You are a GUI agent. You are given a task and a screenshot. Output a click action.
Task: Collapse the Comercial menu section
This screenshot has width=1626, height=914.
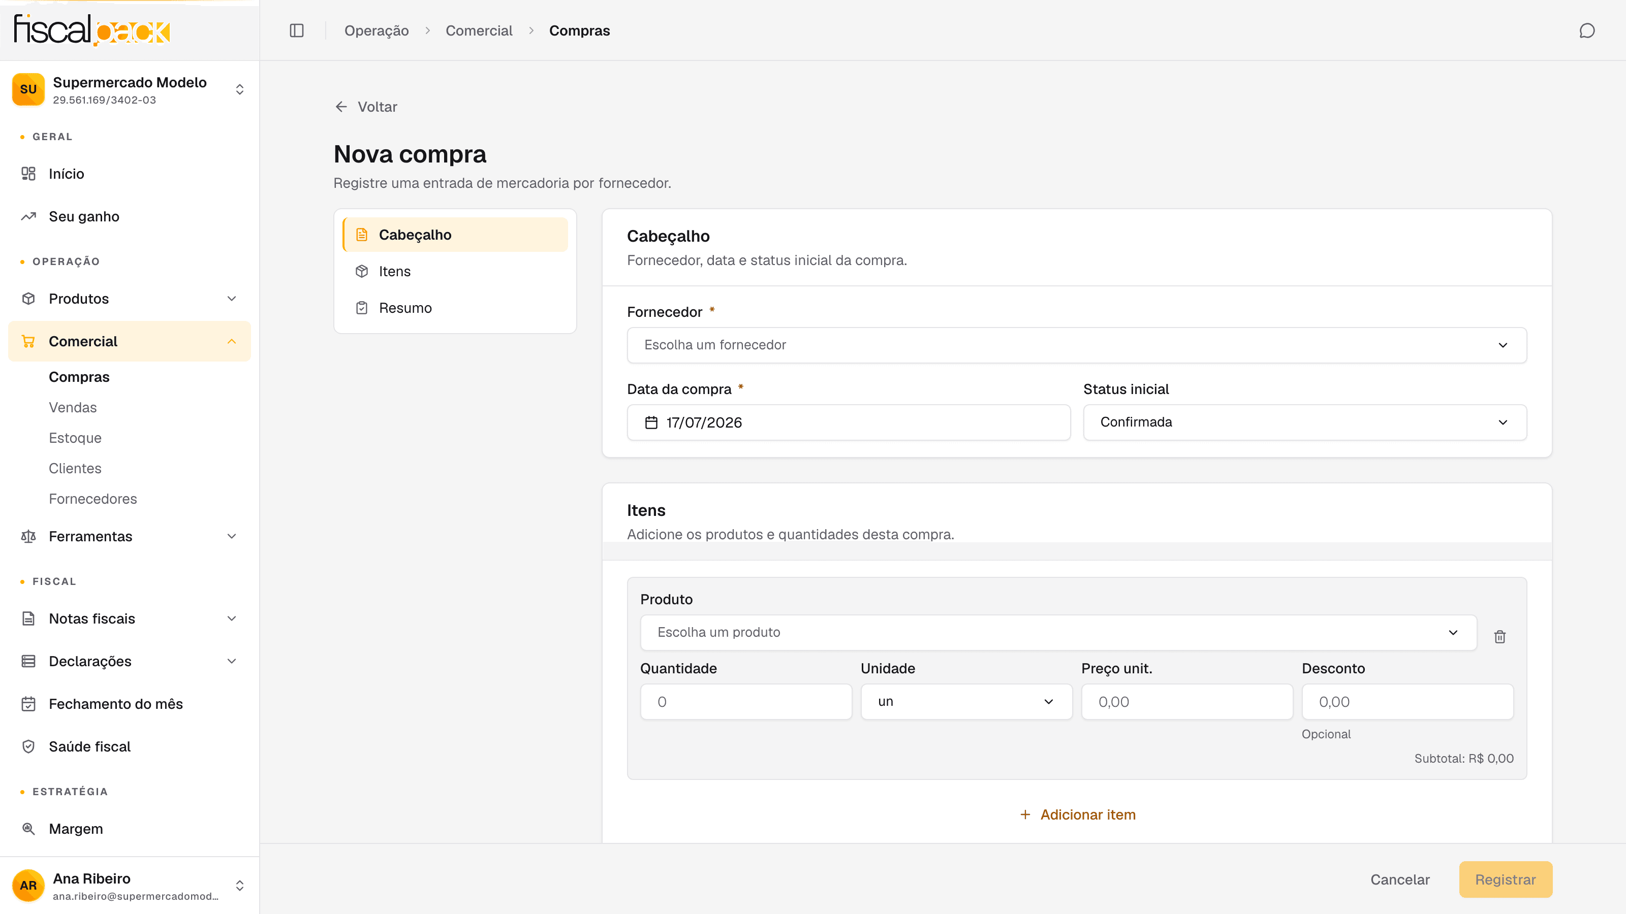[130, 341]
